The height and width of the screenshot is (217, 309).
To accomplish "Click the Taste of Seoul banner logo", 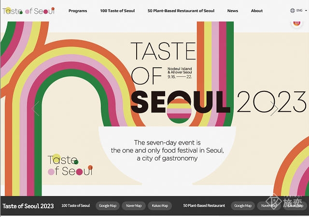I will (x=70, y=165).
